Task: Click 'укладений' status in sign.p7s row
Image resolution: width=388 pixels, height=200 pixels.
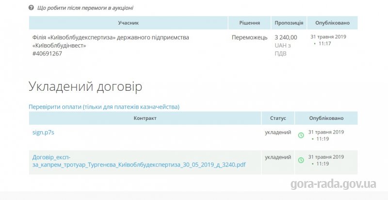Action: pyautogui.click(x=278, y=133)
